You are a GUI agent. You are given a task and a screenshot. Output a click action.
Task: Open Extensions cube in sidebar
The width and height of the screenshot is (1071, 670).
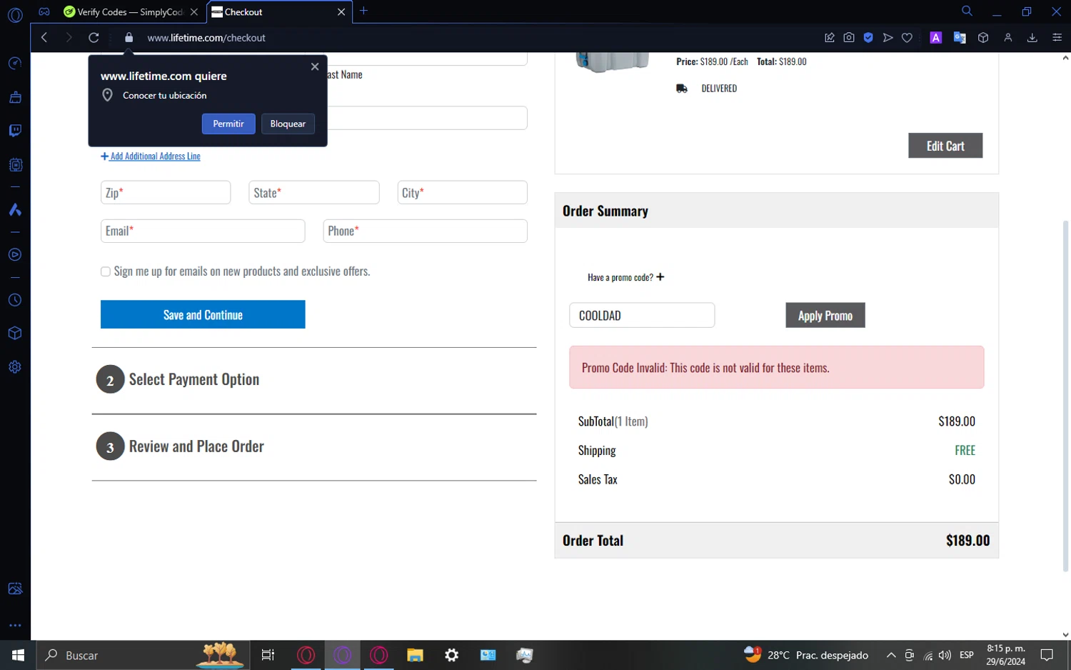pos(15,334)
